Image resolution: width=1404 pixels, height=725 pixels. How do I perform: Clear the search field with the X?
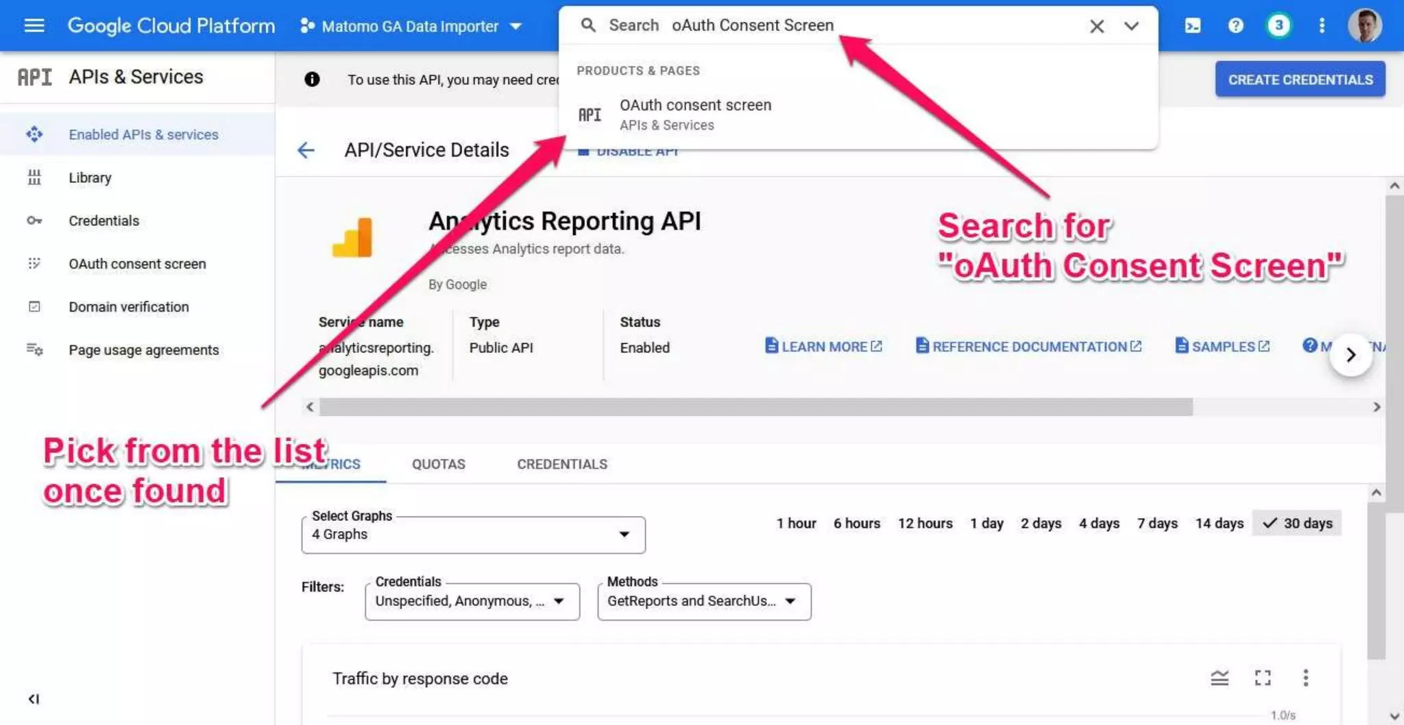(x=1097, y=26)
